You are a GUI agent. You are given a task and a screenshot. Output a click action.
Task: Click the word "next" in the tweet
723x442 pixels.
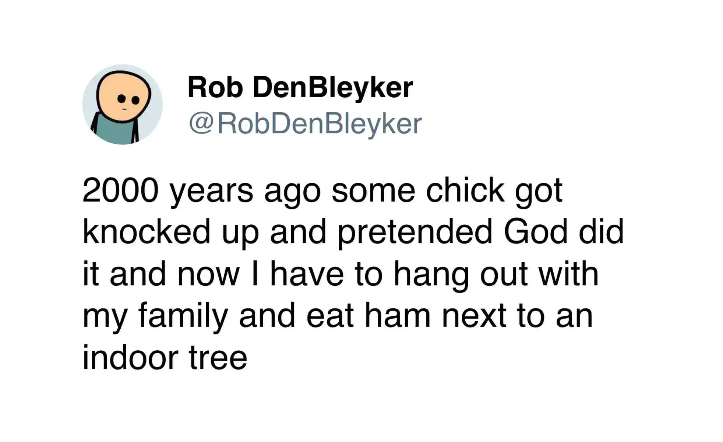click(x=474, y=316)
